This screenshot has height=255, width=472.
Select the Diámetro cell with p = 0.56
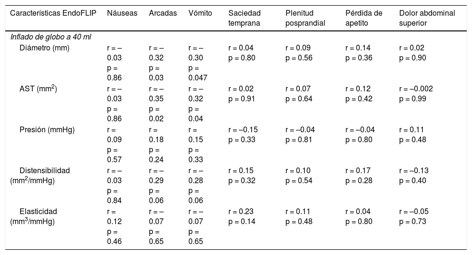(x=299, y=58)
